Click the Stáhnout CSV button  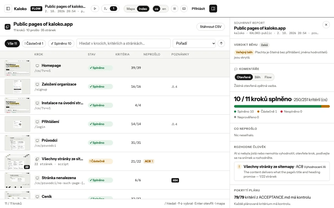pyautogui.click(x=211, y=27)
